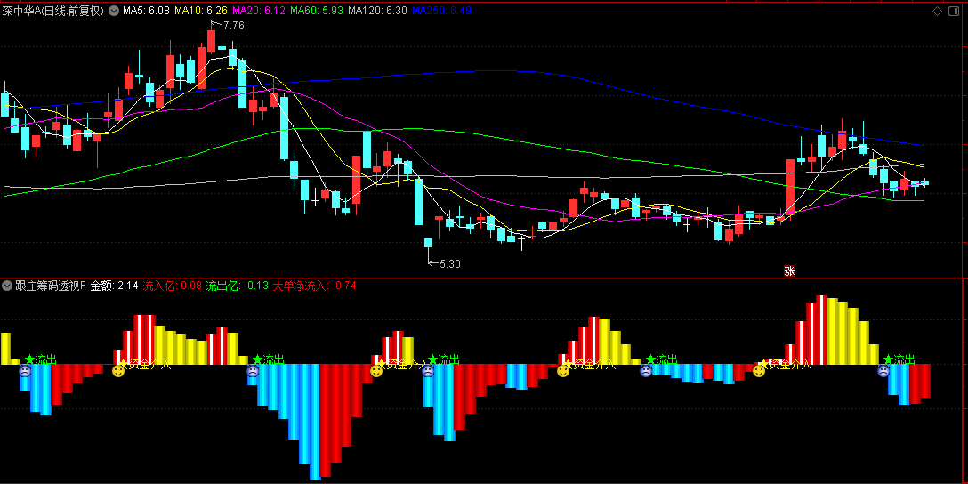Image resolution: width=968 pixels, height=484 pixels.
Task: Select the 深中华A(日线,前复权) chart title
Action: click(53, 11)
